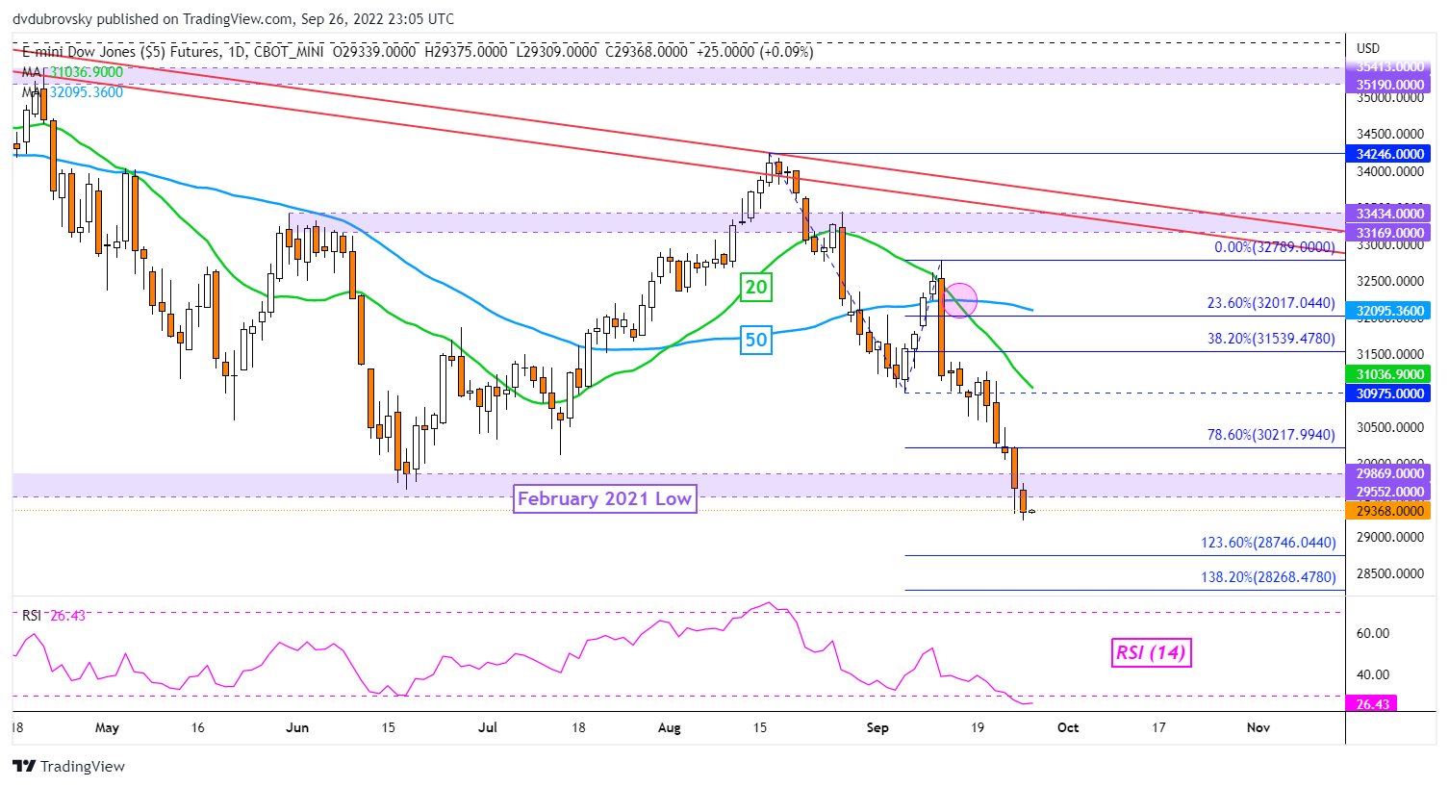Click the blue 50 moving average label
The image size is (1449, 787).
tap(756, 340)
